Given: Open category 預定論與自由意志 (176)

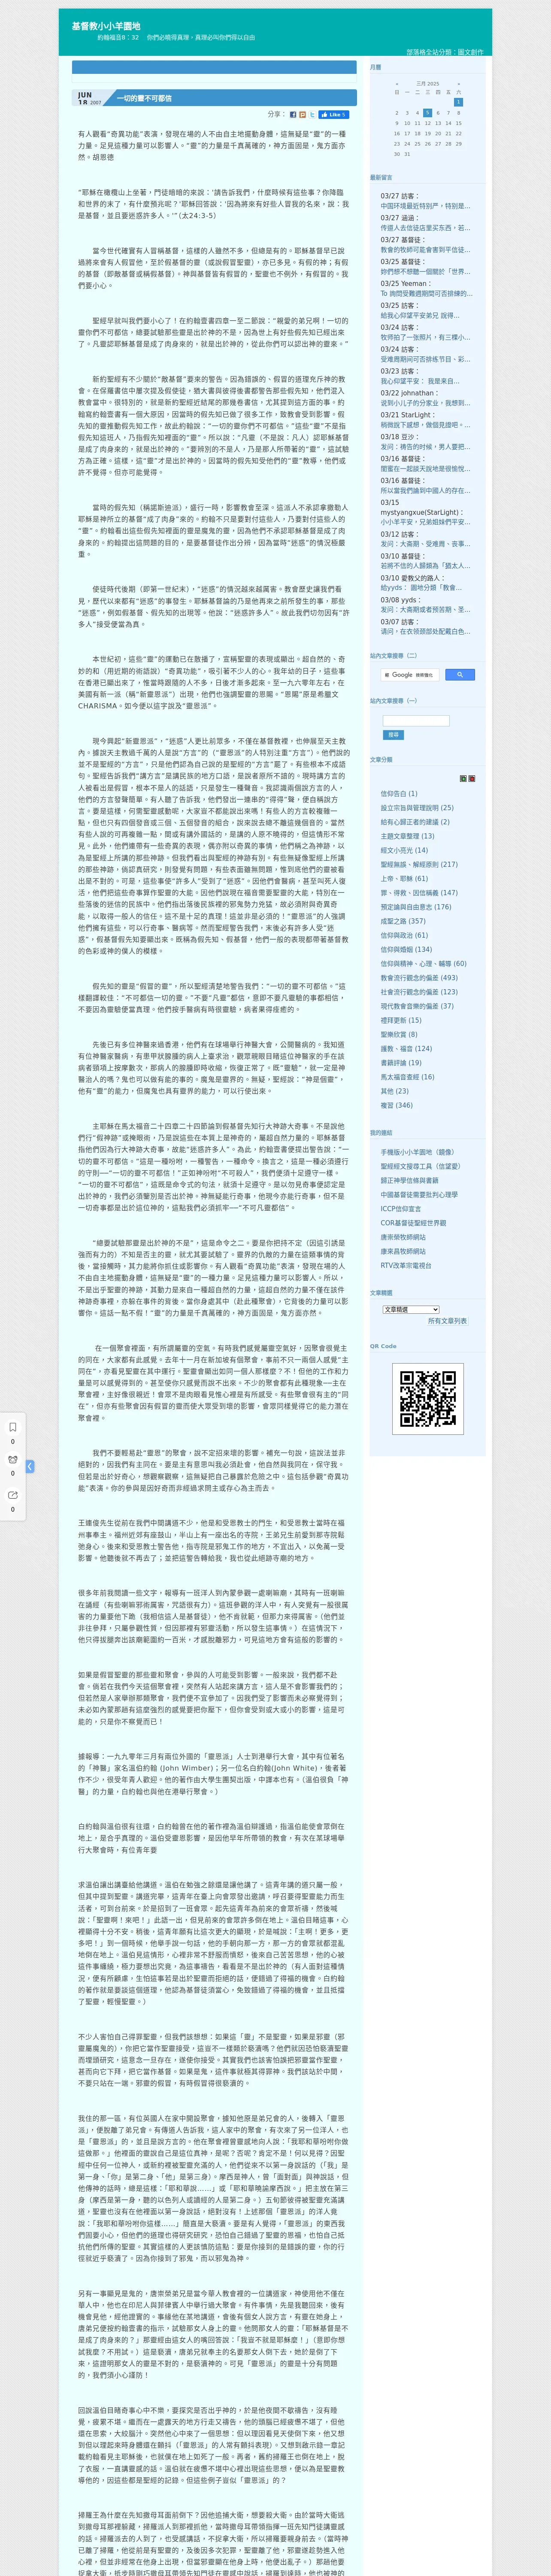Looking at the screenshot, I should (416, 907).
